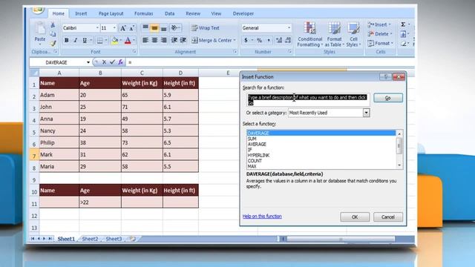Select the Format Painter brush

(53, 43)
